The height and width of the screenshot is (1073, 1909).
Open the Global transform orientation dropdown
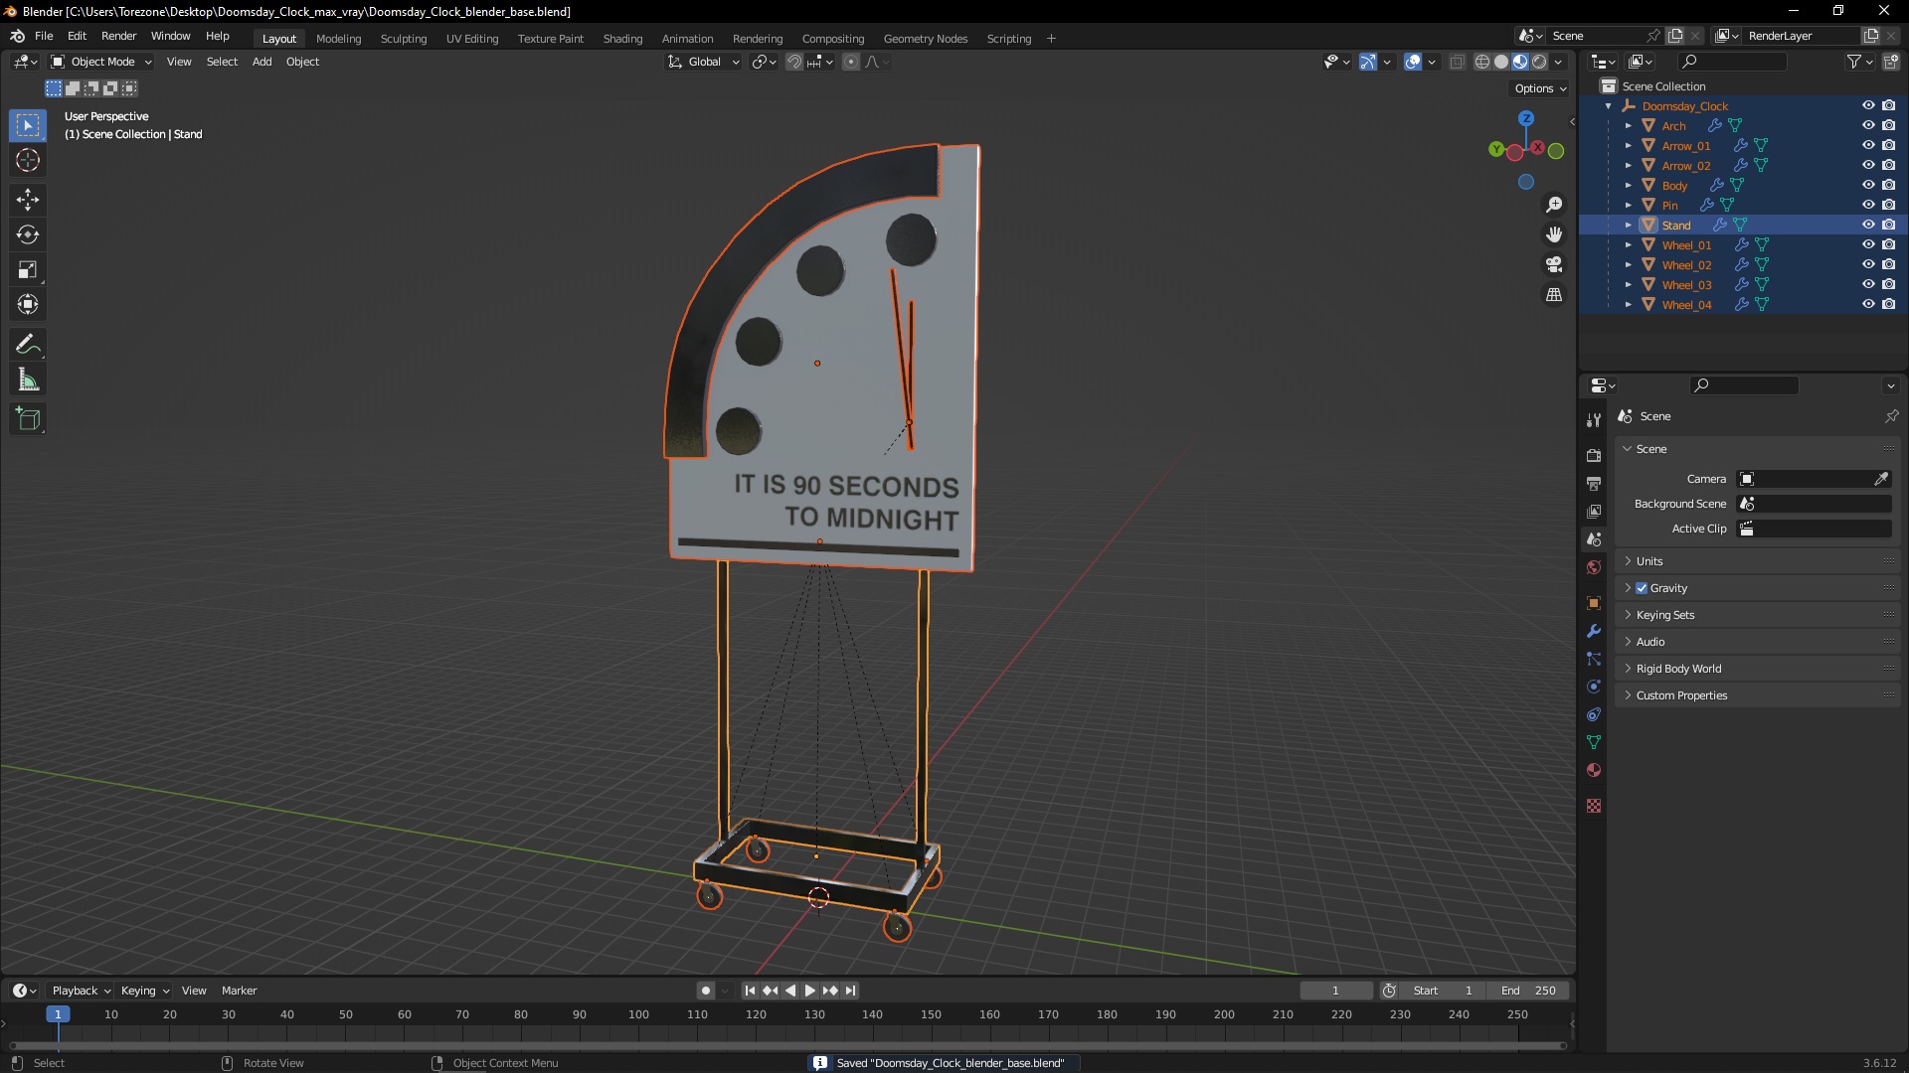point(704,62)
